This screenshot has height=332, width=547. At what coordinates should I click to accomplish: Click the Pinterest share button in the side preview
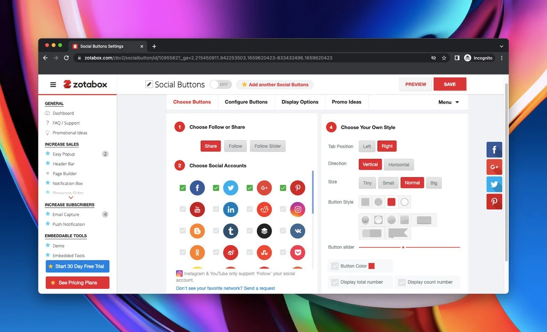[x=494, y=202]
